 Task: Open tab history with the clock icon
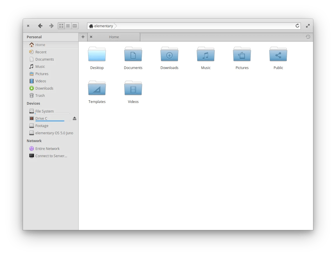click(308, 37)
